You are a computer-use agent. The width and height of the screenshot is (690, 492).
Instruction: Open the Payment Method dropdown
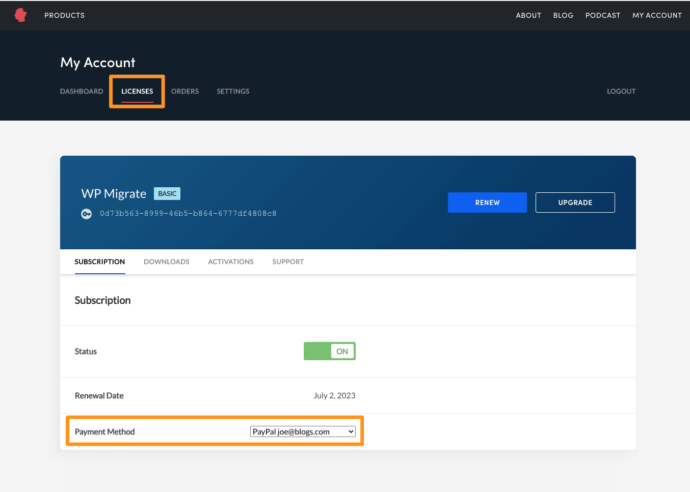[x=303, y=431]
